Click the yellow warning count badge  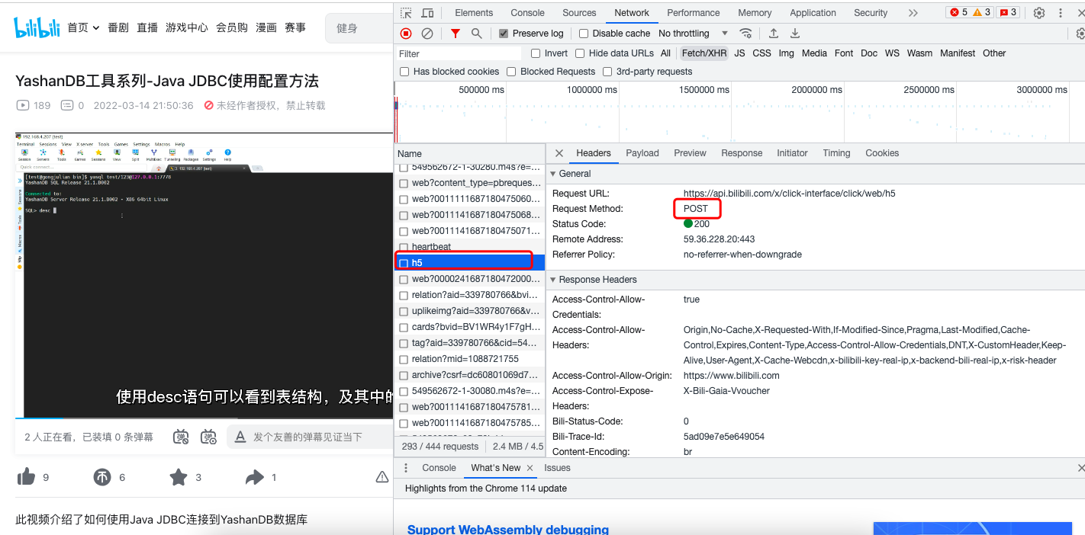982,13
